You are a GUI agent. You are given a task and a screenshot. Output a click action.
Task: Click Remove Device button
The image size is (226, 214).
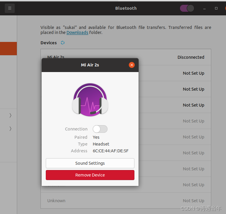tap(90, 175)
